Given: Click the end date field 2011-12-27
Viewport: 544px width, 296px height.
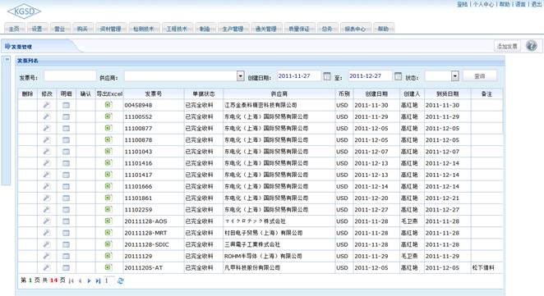Looking at the screenshot, I should (370, 75).
